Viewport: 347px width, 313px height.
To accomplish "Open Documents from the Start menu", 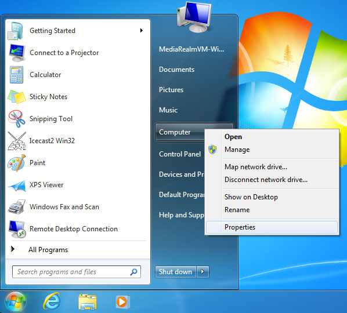I will [x=176, y=70].
